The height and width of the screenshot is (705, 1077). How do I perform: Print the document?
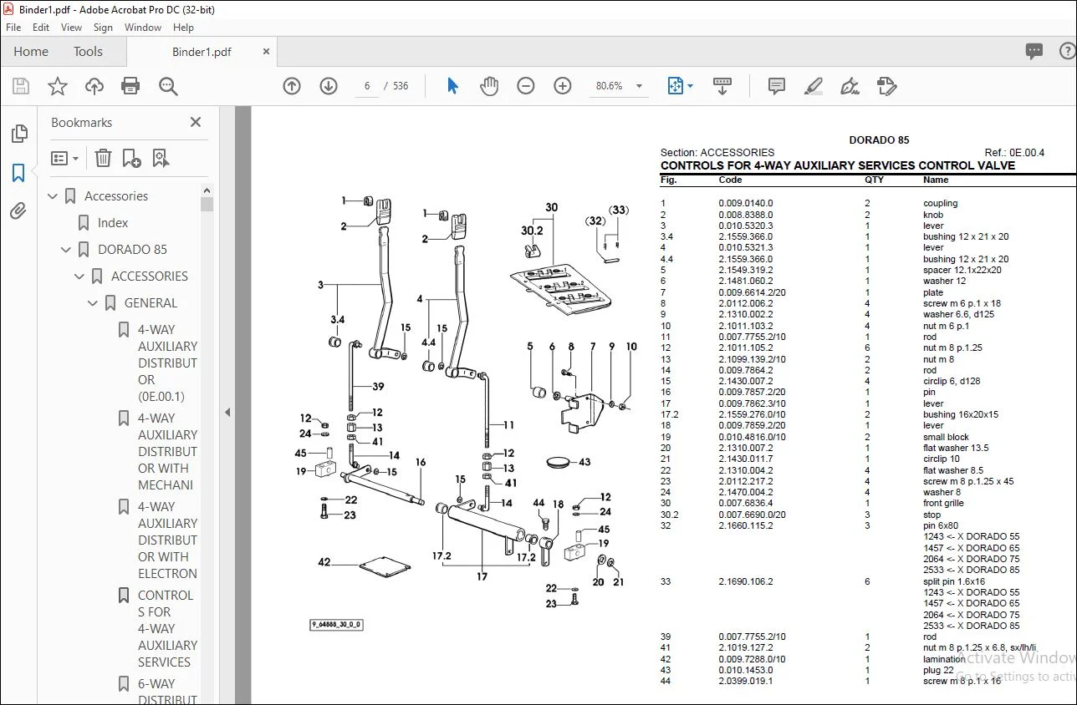point(130,86)
